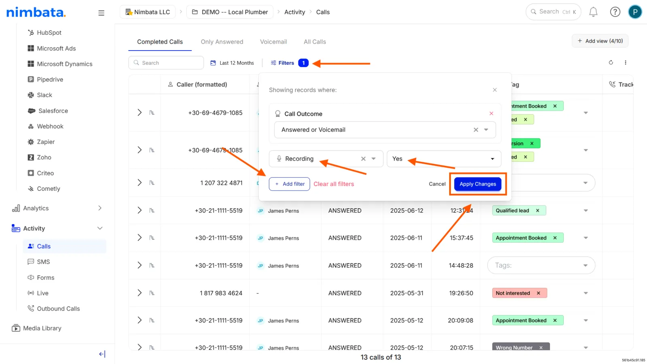Remove the Qualified lead tag
The image size is (647, 364).
click(x=537, y=211)
